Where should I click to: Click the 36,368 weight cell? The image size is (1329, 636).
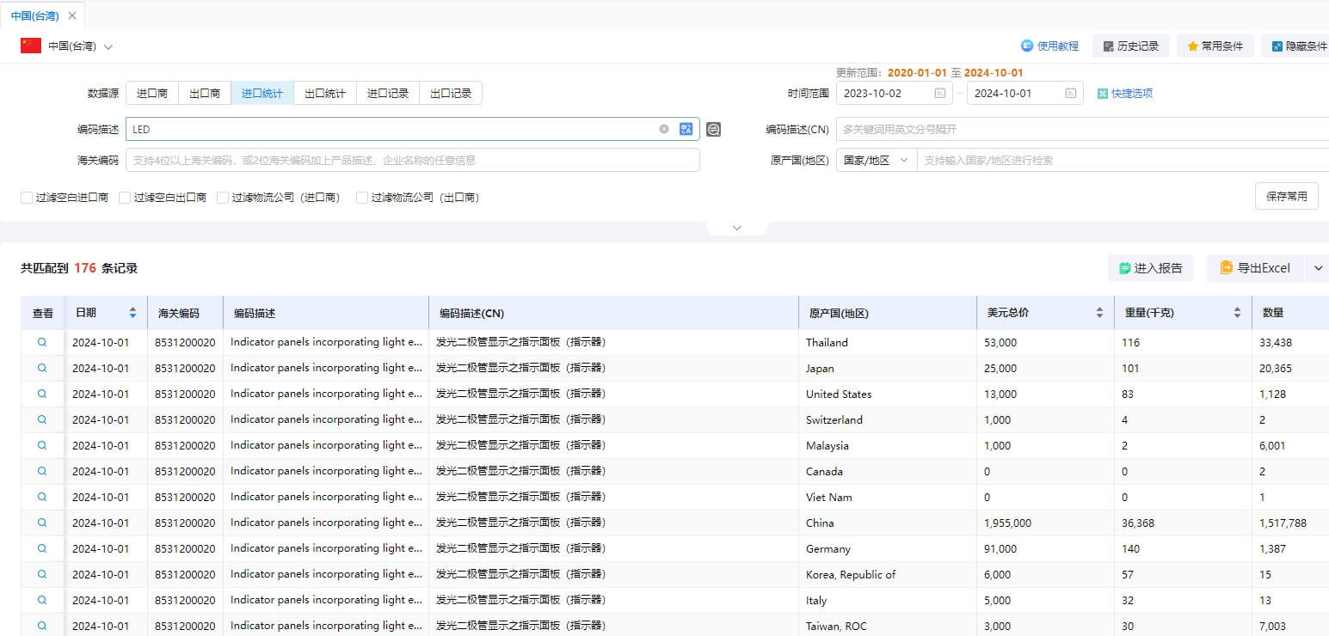tap(1138, 523)
